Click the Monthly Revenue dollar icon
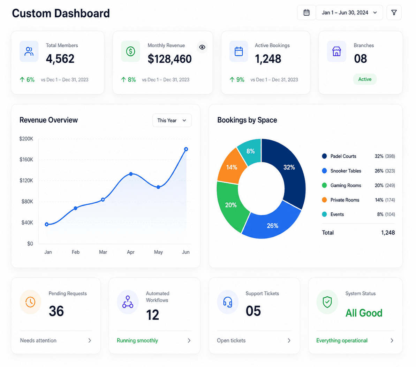 tap(130, 52)
